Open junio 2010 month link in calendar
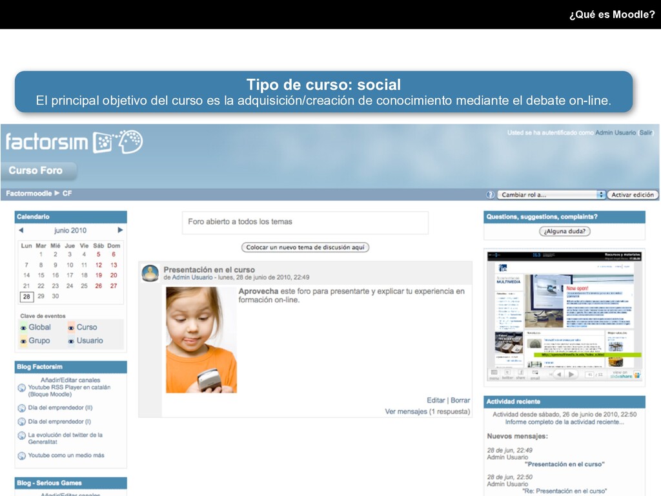 tap(70, 231)
